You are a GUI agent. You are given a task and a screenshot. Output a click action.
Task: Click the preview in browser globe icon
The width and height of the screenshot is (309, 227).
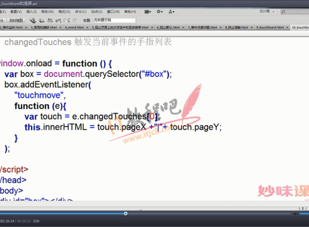coord(42,20)
